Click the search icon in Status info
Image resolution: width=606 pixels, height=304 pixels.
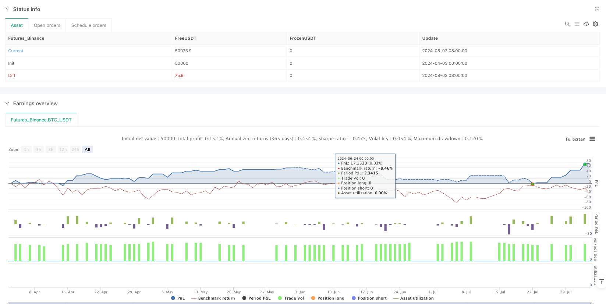tap(567, 24)
